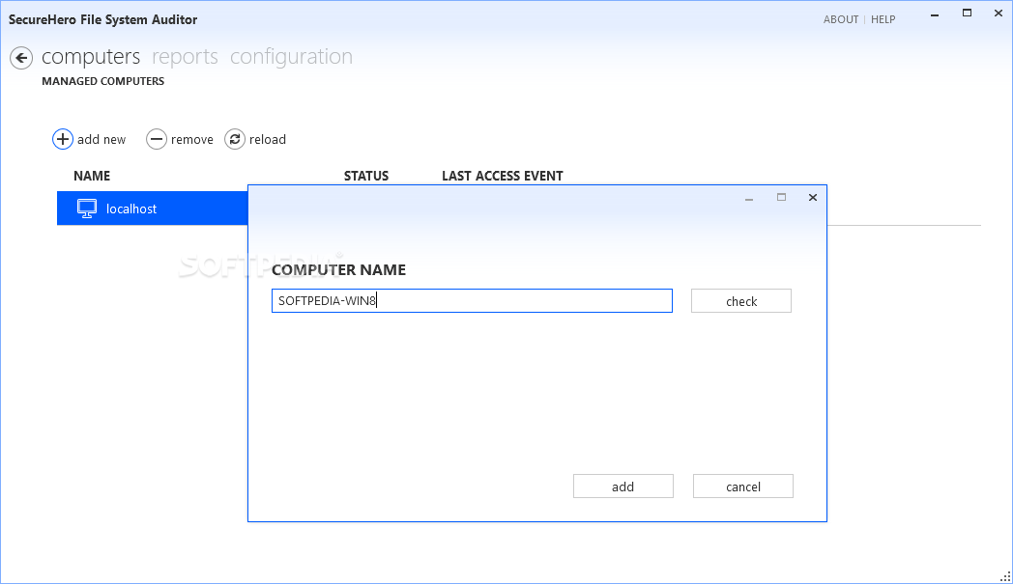
Task: Maximize the computer name dialog
Action: click(x=781, y=198)
